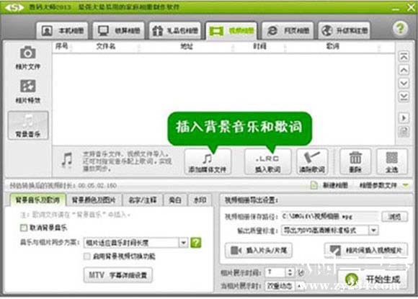The image size is (418, 299).
Task: Click the MTV 字幕详细设置 button
Action: tap(117, 275)
